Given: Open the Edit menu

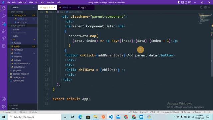Looking at the screenshot, I should [x=14, y=2].
